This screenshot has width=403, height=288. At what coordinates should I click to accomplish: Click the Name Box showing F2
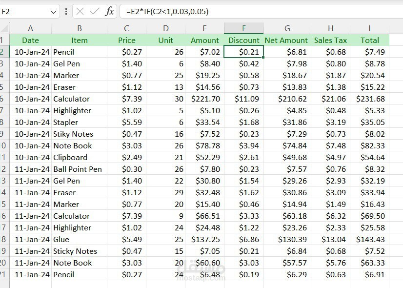point(26,12)
